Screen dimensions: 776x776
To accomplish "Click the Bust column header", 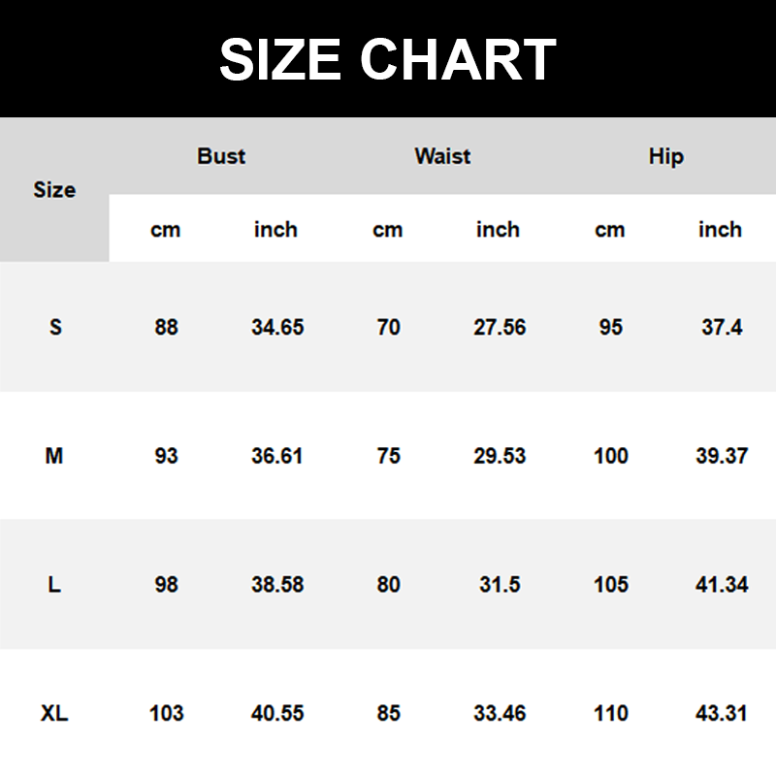I will 221,156.
